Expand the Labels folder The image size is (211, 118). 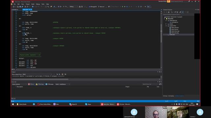pyautogui.click(x=166, y=24)
